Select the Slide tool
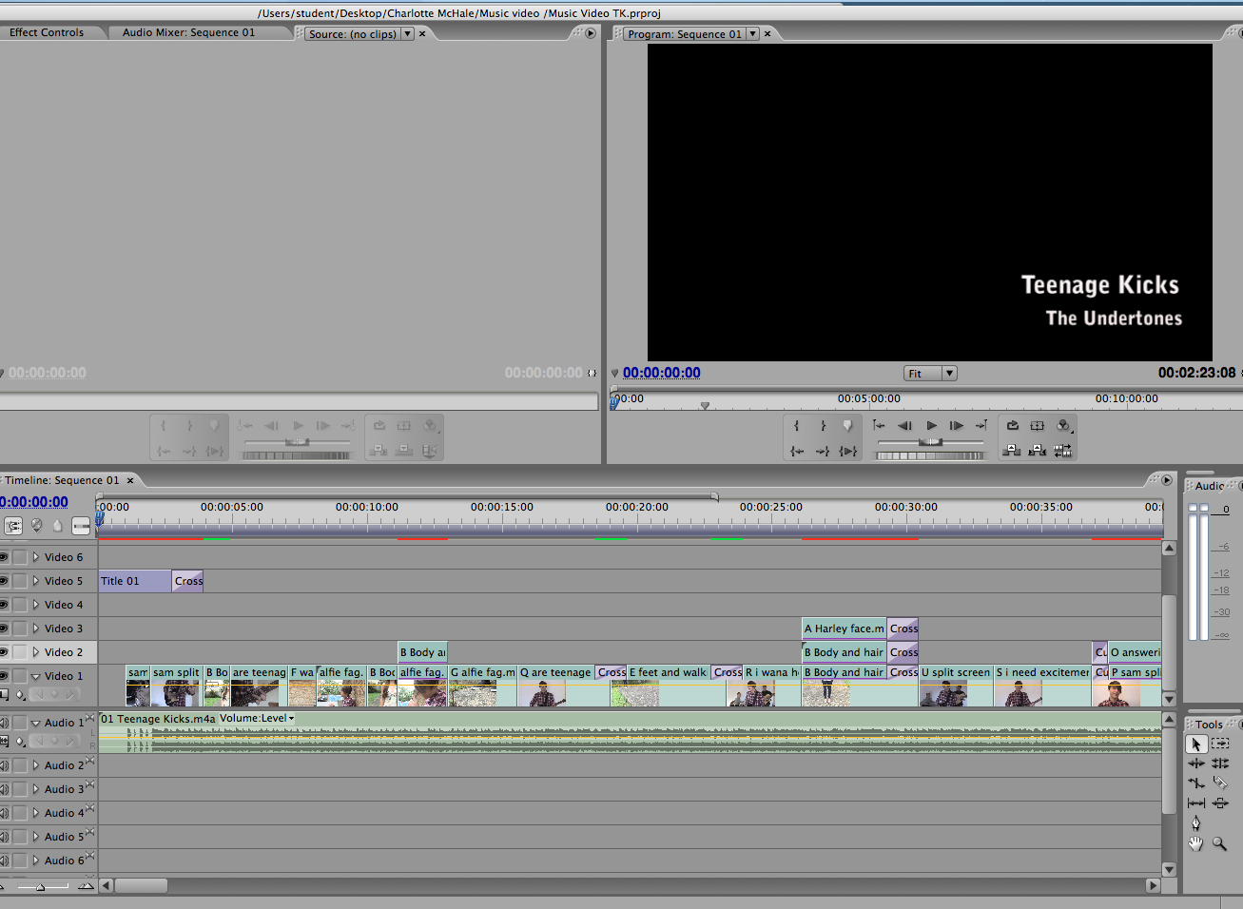Image resolution: width=1243 pixels, height=909 pixels. (1220, 803)
